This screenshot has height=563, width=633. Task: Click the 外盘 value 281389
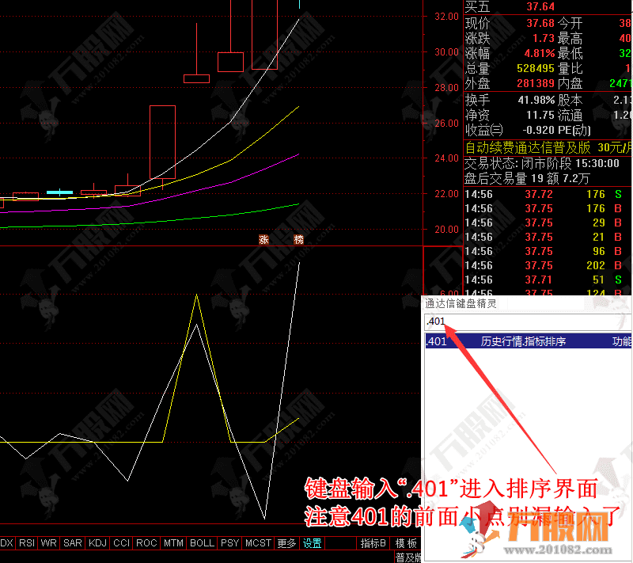536,83
